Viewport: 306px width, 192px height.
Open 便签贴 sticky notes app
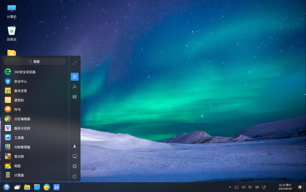19,100
